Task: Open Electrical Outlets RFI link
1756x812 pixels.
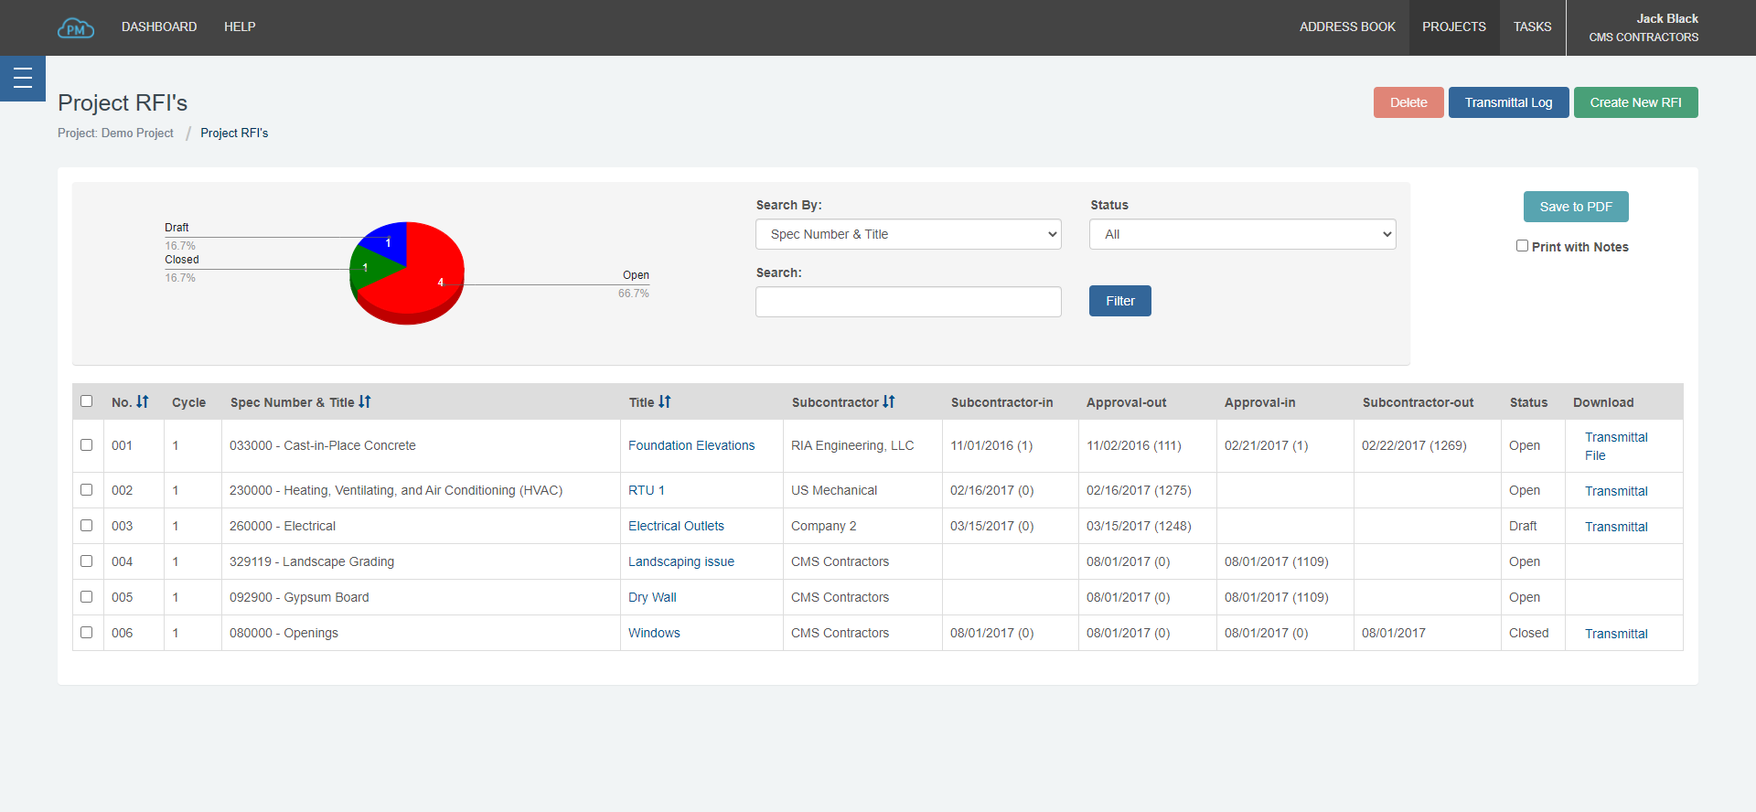Action: [676, 526]
